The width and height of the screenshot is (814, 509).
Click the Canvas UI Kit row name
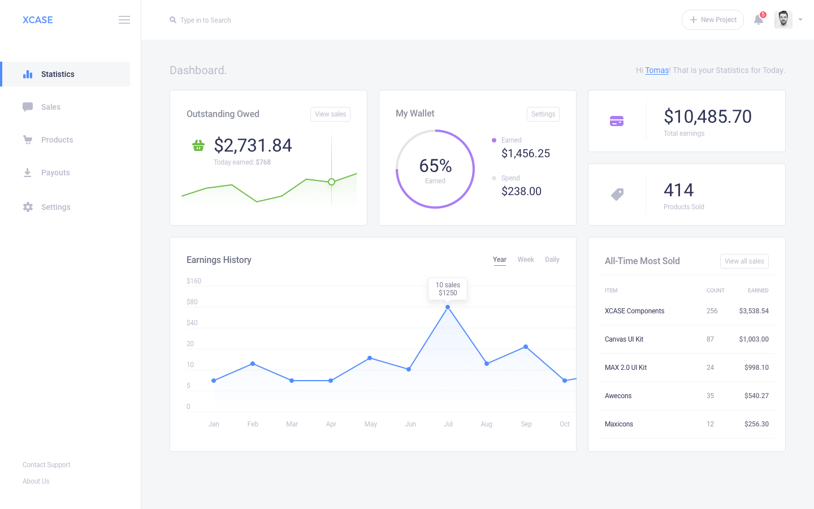624,339
